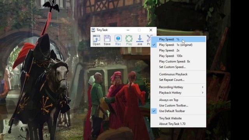Select Play Speed 2x
The height and width of the screenshot is (140, 249).
coord(178,50)
